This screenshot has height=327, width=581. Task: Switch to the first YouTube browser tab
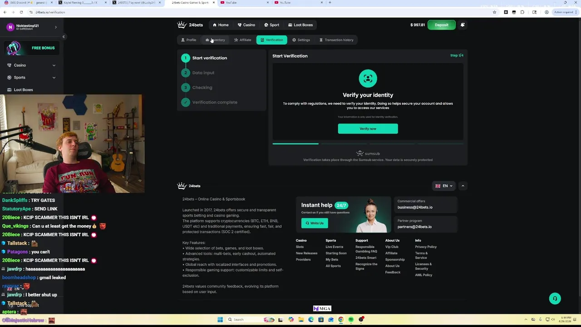point(245,3)
